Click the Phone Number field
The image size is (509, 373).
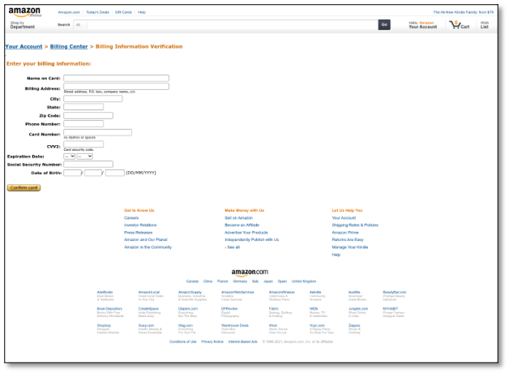coord(83,124)
